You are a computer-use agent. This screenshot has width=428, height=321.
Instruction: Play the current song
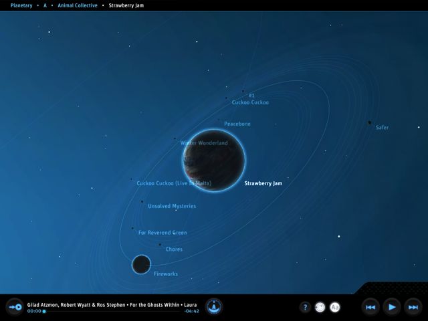392,308
